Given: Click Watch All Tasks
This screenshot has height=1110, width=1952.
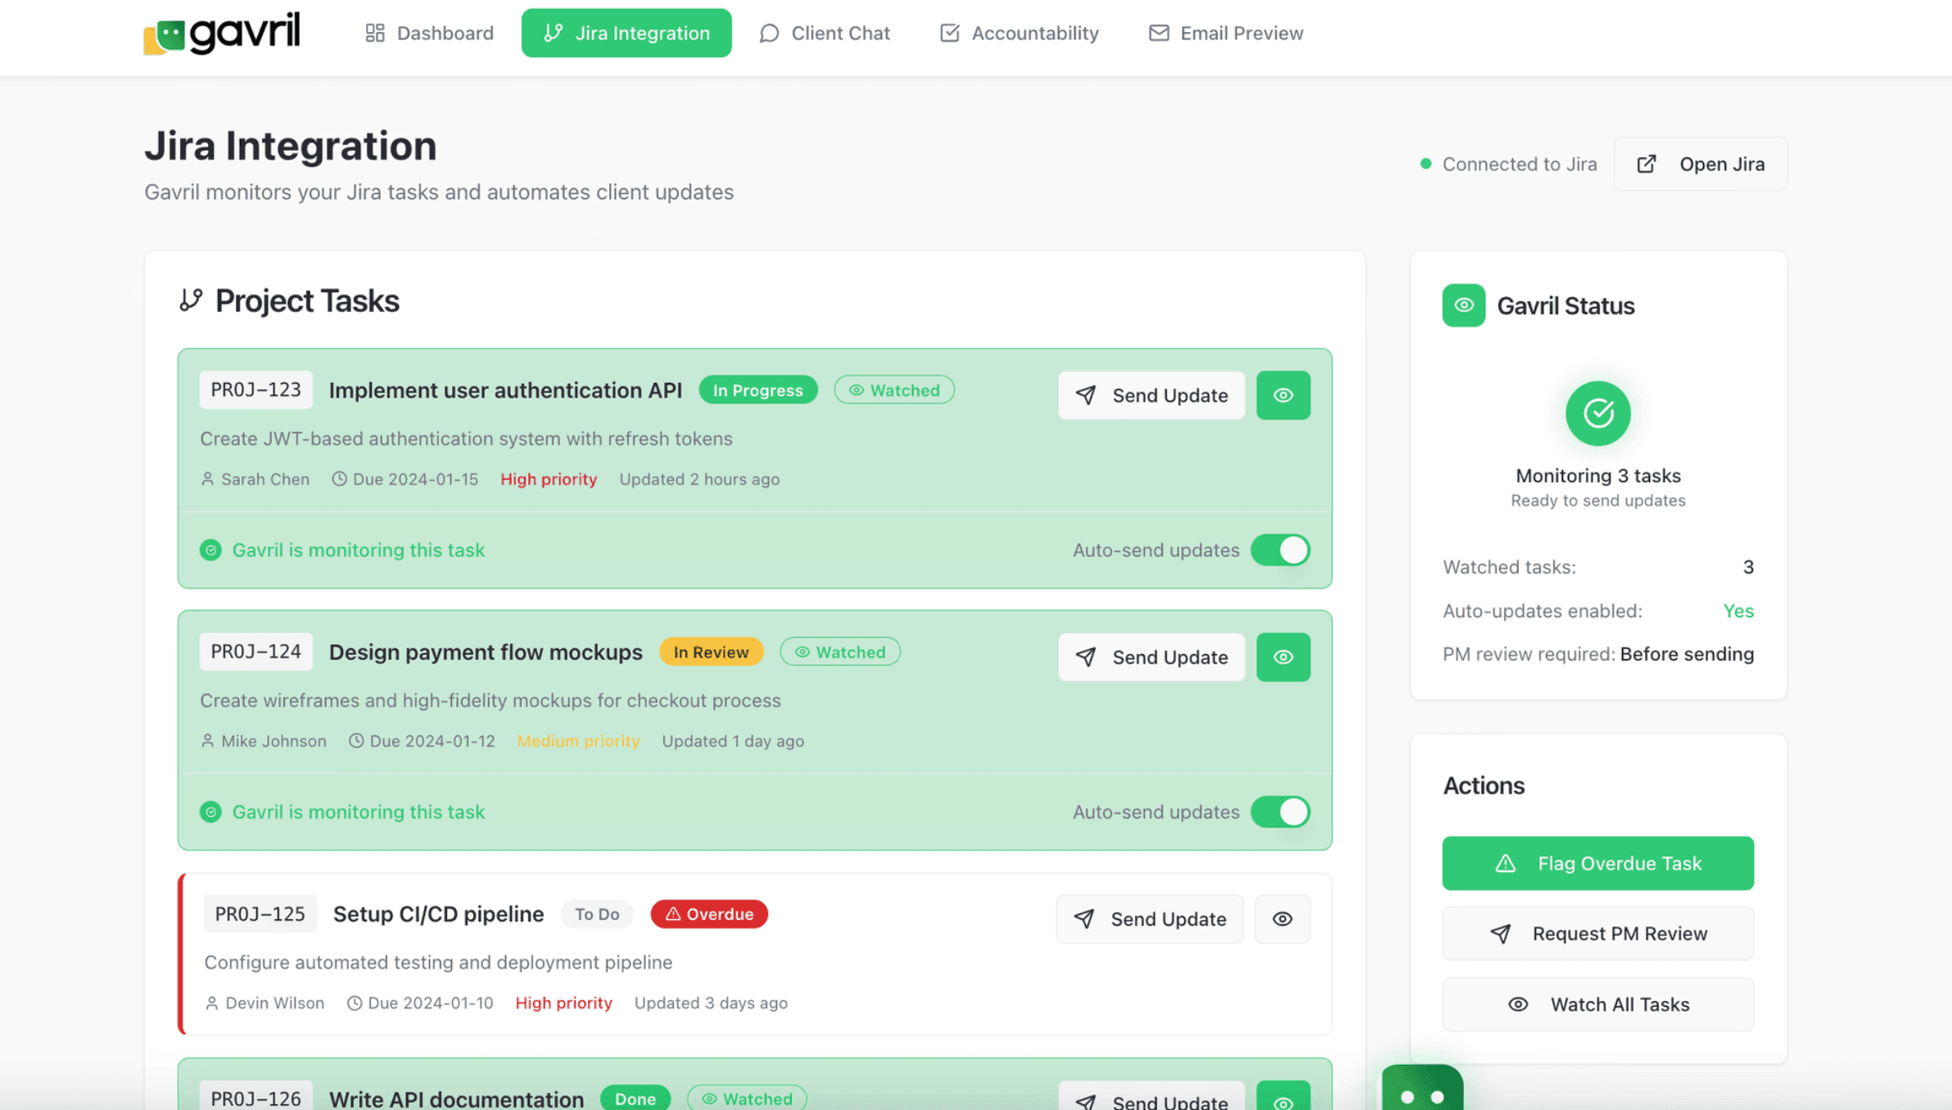Looking at the screenshot, I should point(1597,1004).
